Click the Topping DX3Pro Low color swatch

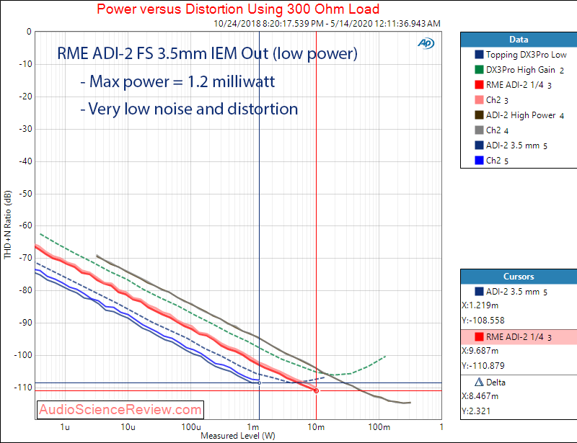[479, 55]
